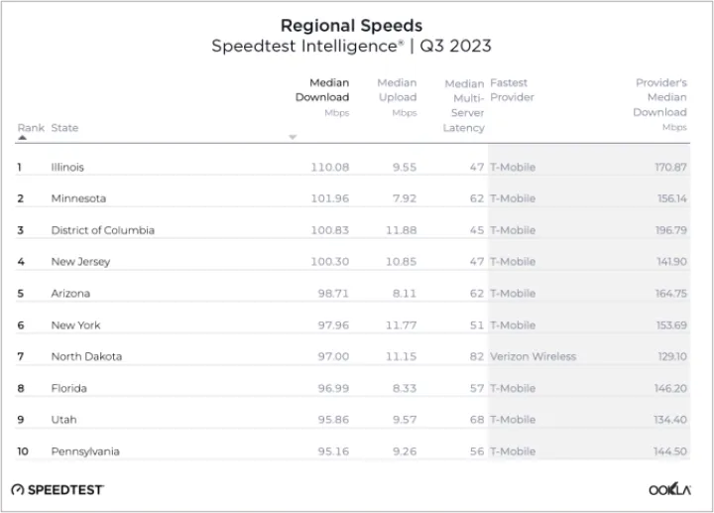714x513 pixels.
Task: Select Provider's Median Download column header
Action: tap(660, 97)
